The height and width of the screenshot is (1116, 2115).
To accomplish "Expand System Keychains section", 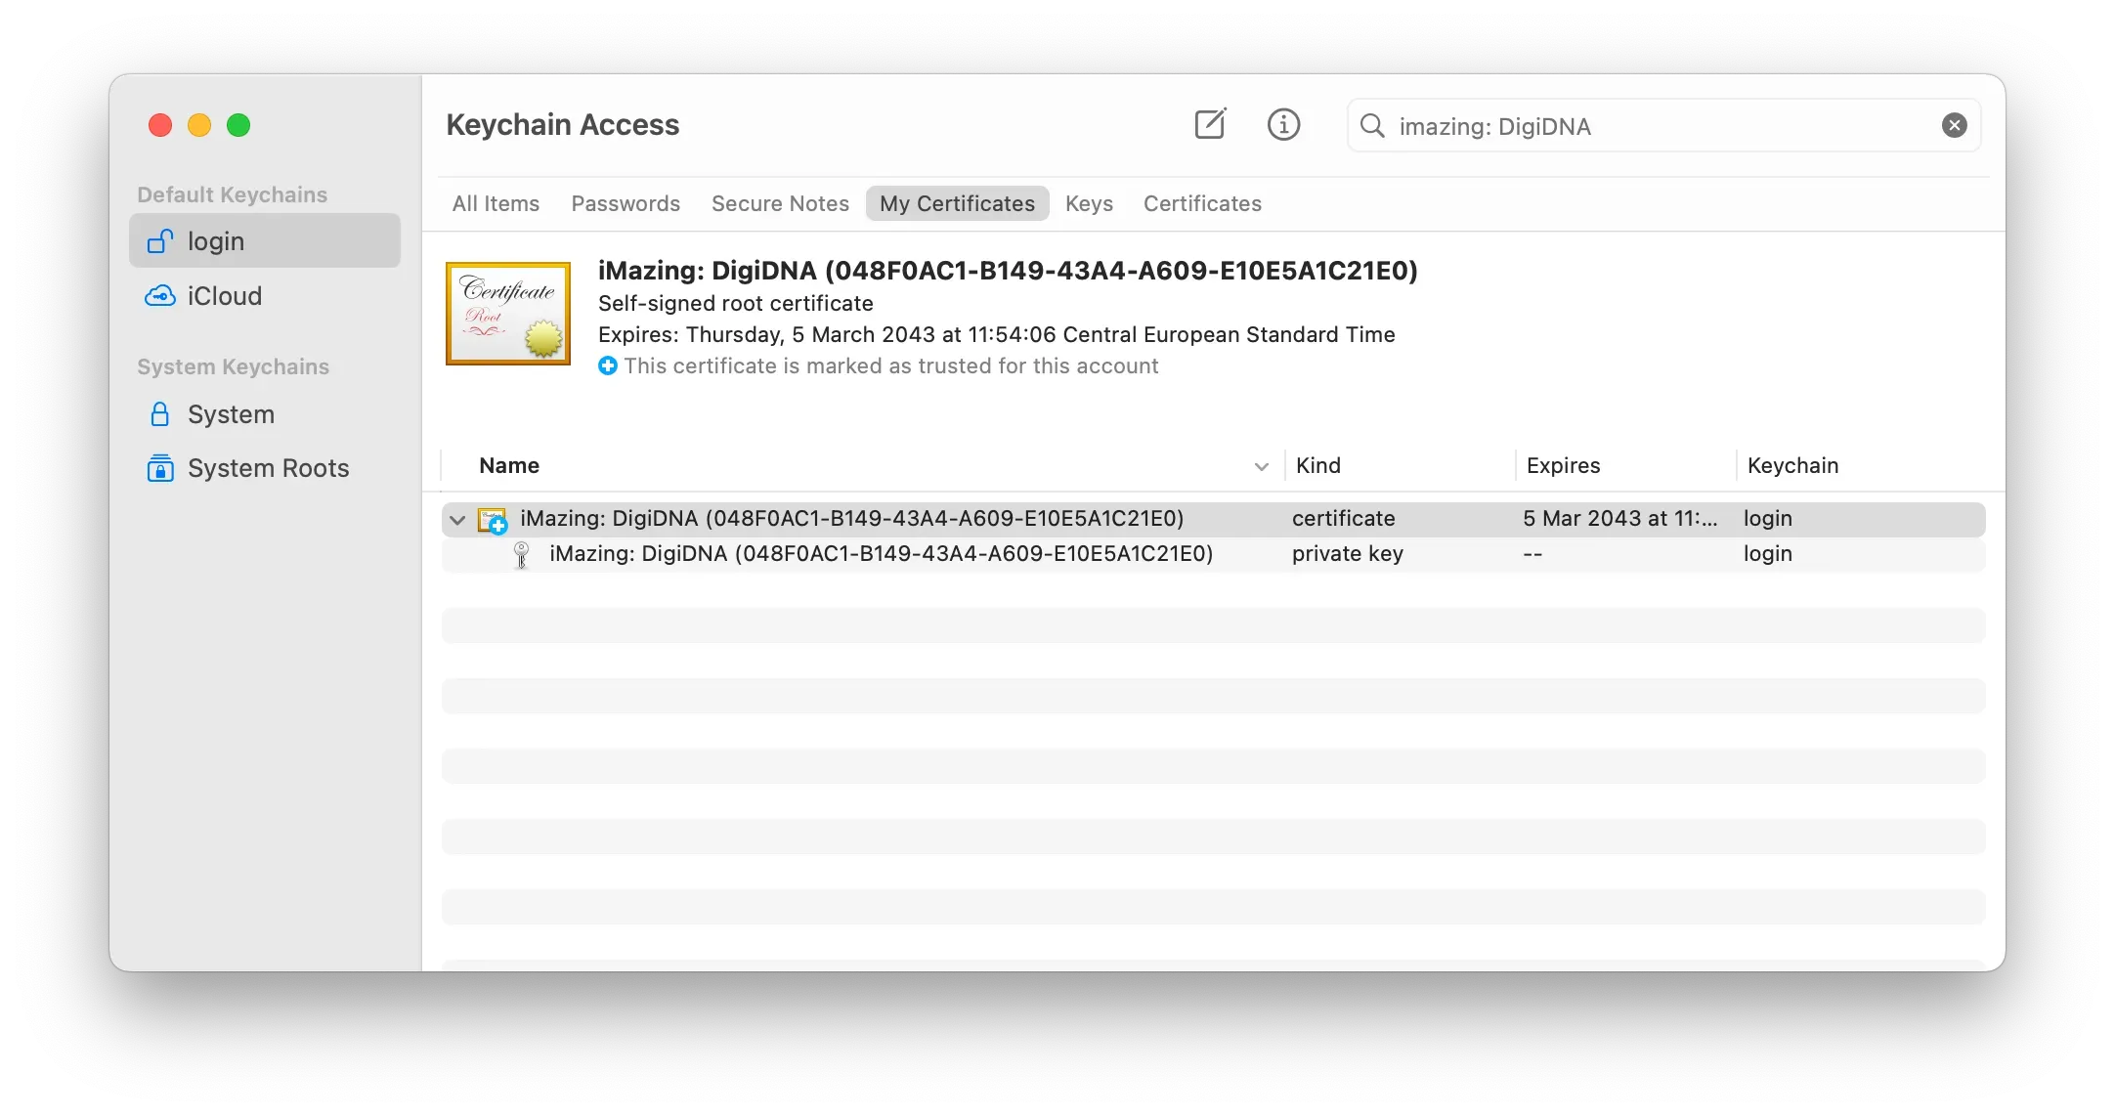I will point(232,366).
